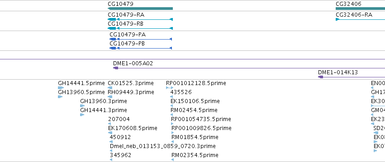Select the DME1-005A02 feature arrow
This screenshot has width=385, height=162.
(249, 68)
